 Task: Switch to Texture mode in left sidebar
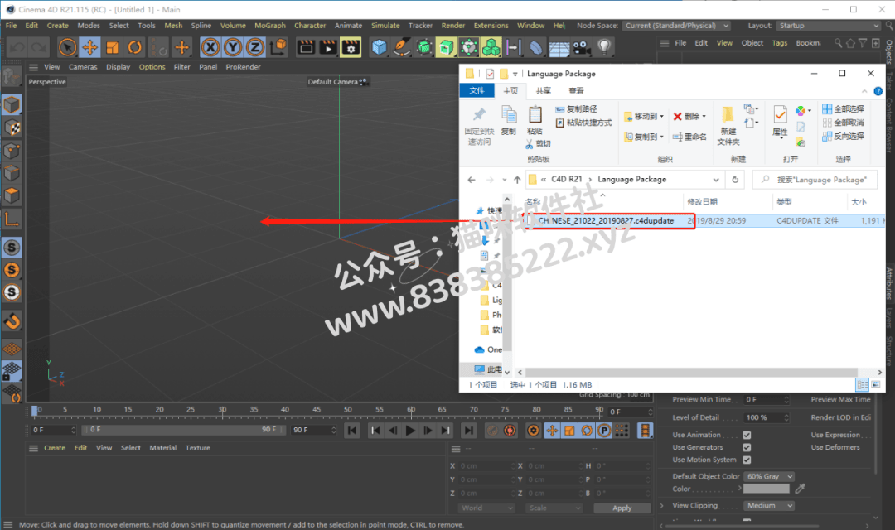click(x=12, y=128)
